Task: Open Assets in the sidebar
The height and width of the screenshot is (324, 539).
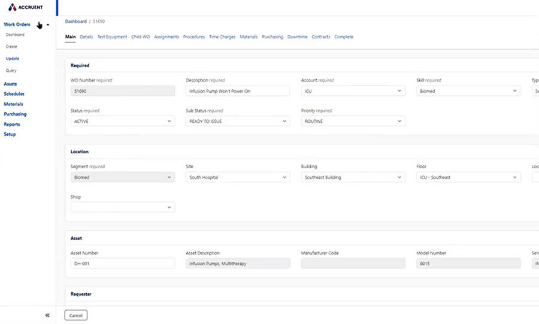Action: (x=10, y=84)
